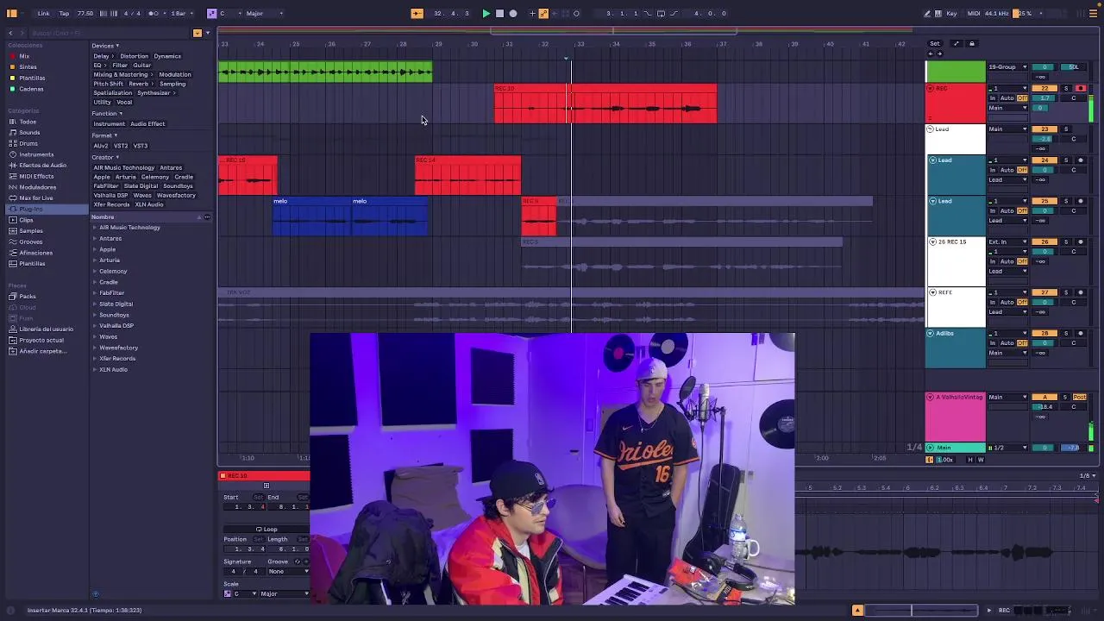Toggle the scale mode icon next to key C
This screenshot has width=1104, height=621.
[212, 13]
